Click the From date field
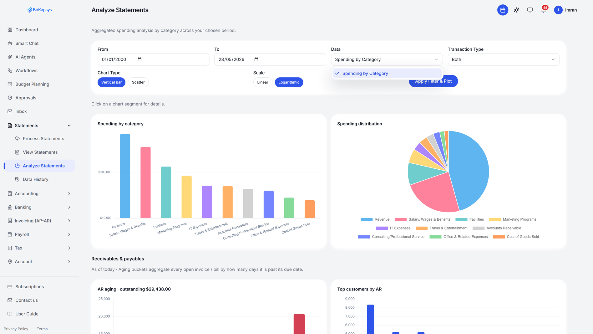Screen dimensions: 593x334 pos(153,59)
